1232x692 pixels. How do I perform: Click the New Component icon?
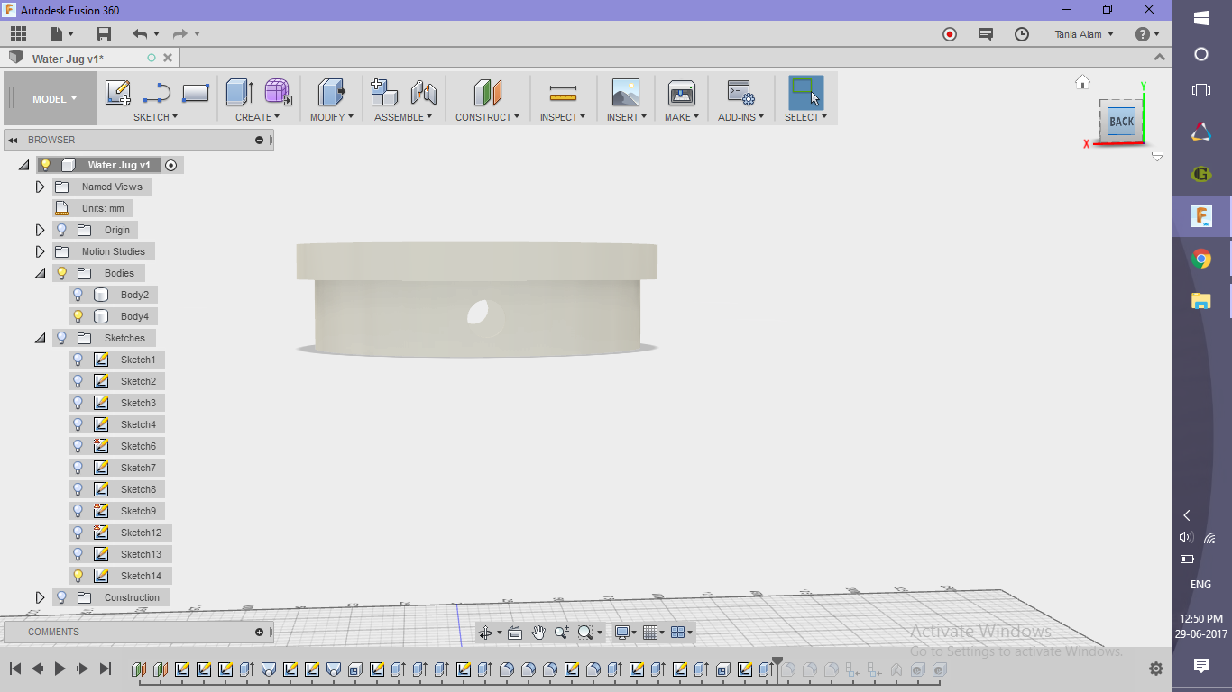[x=384, y=93]
